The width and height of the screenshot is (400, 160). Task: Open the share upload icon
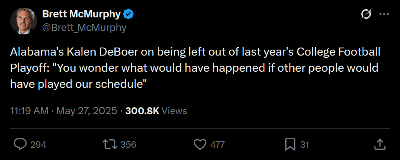(379, 144)
